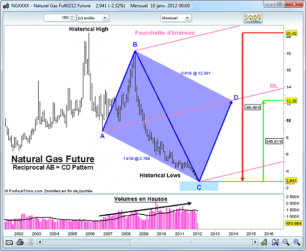Image resolution: width=306 pixels, height=251 pixels.
Task: Click the candlestick chart style icon
Action: pos(264,242)
